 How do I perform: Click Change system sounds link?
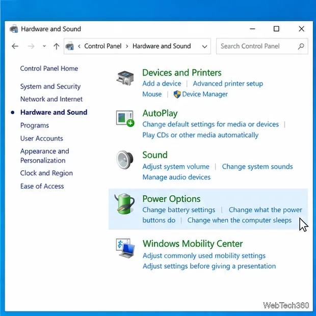(x=257, y=167)
